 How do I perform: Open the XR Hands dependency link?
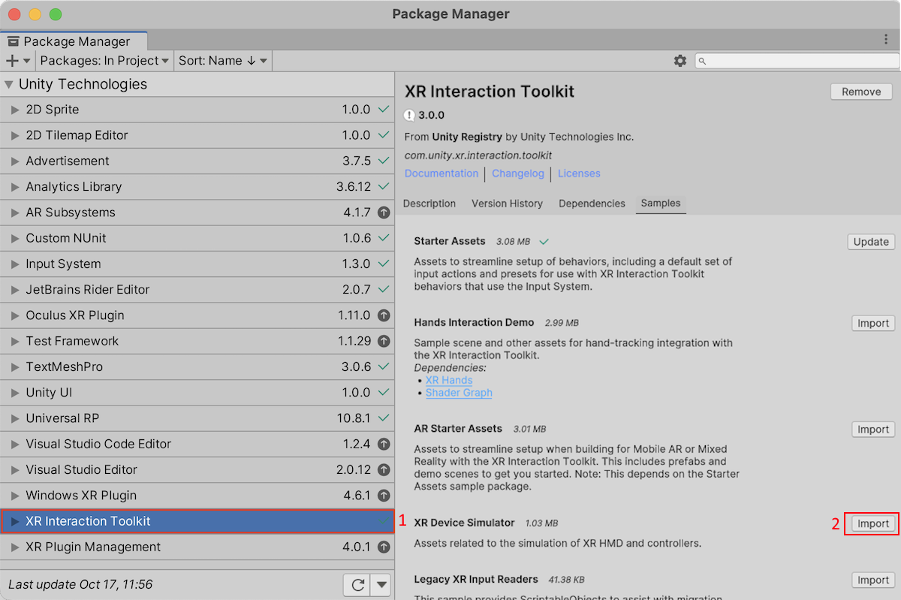449,380
